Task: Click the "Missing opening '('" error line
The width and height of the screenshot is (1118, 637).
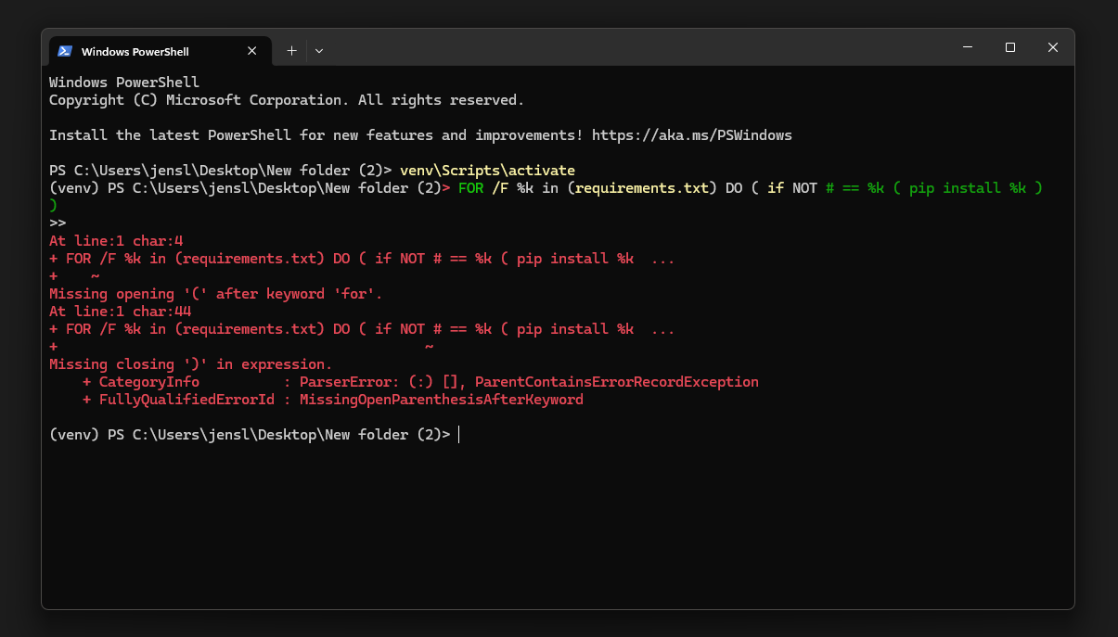Action: tap(215, 294)
